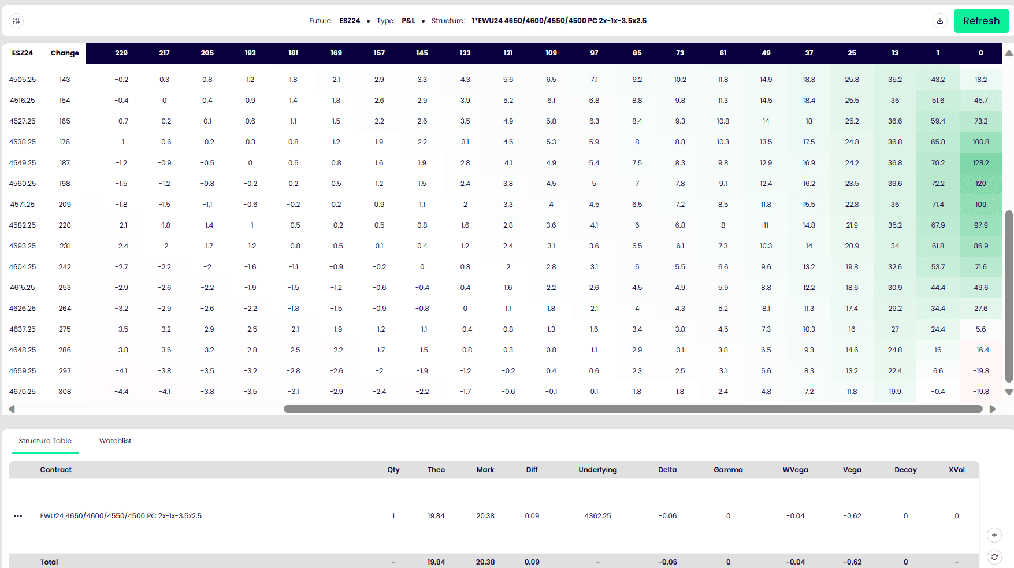Open three-dot menu for EWU24 row
The width and height of the screenshot is (1014, 568).
[18, 516]
